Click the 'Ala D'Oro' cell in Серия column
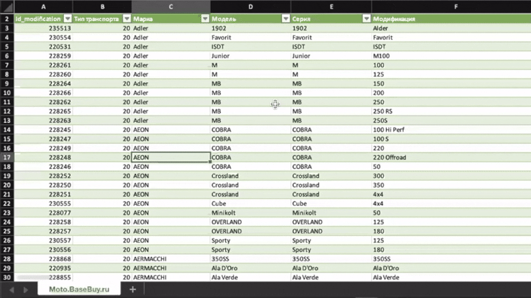This screenshot has width=531, height=298. coord(331,268)
